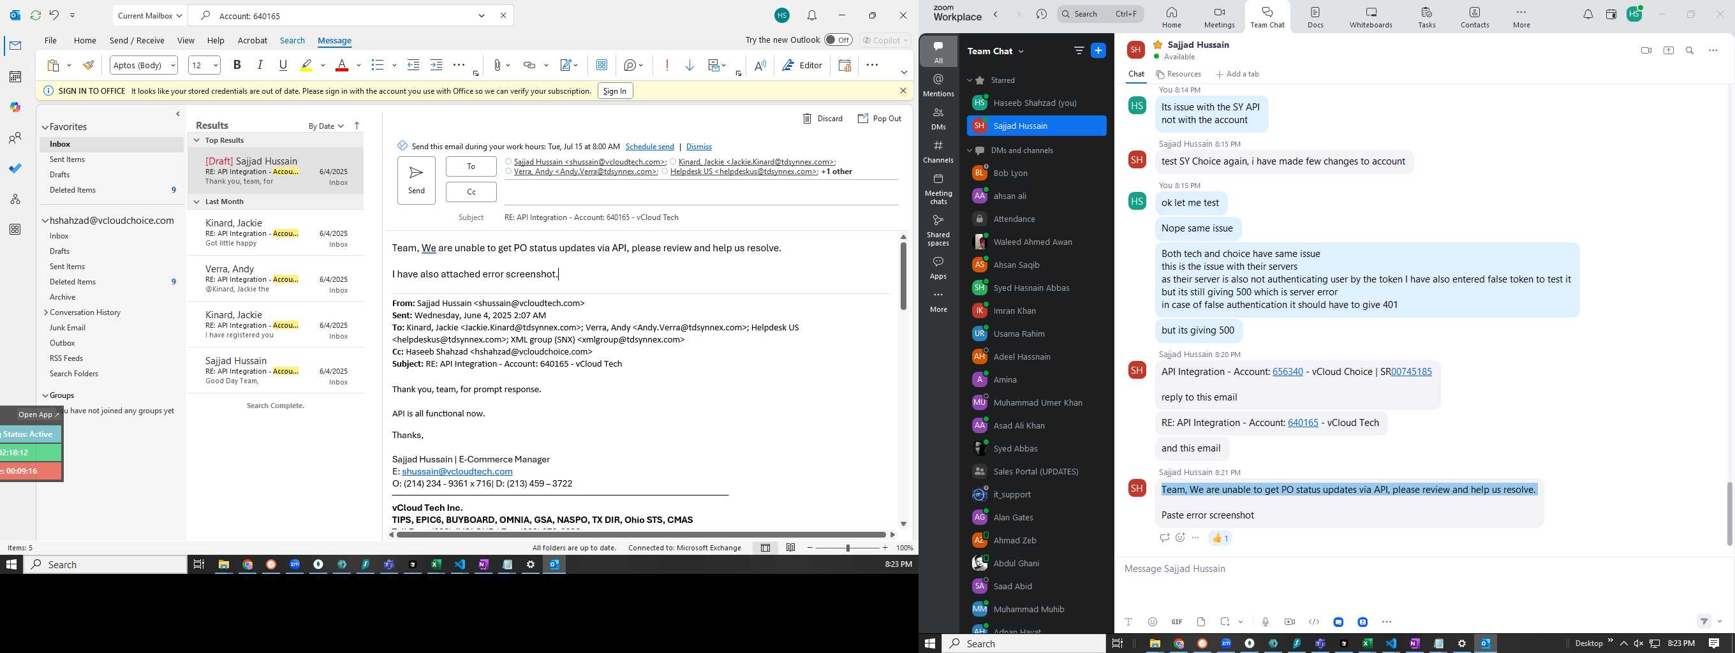Open To Do checkmark in Outlook sidebar
Viewport: 1735px width, 653px height.
[15, 168]
